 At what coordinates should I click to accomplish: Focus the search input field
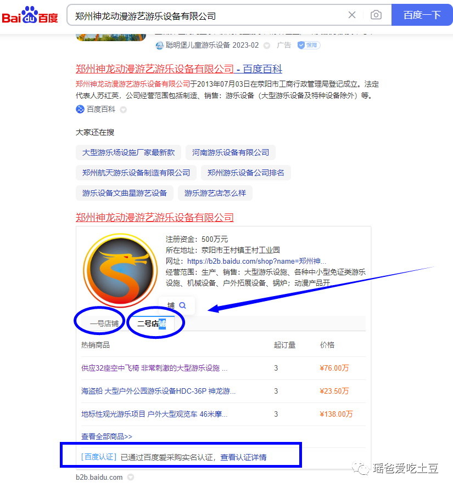point(208,15)
